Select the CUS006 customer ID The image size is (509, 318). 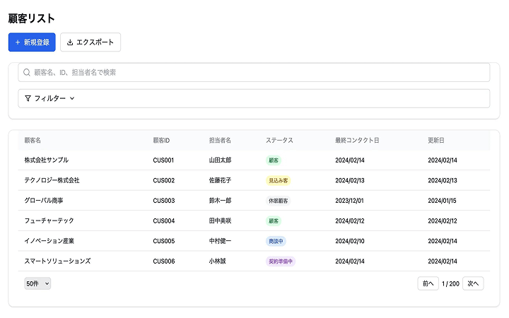163,261
